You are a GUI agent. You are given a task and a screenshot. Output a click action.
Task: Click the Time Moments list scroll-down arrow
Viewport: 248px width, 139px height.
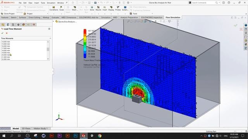(x=48, y=59)
